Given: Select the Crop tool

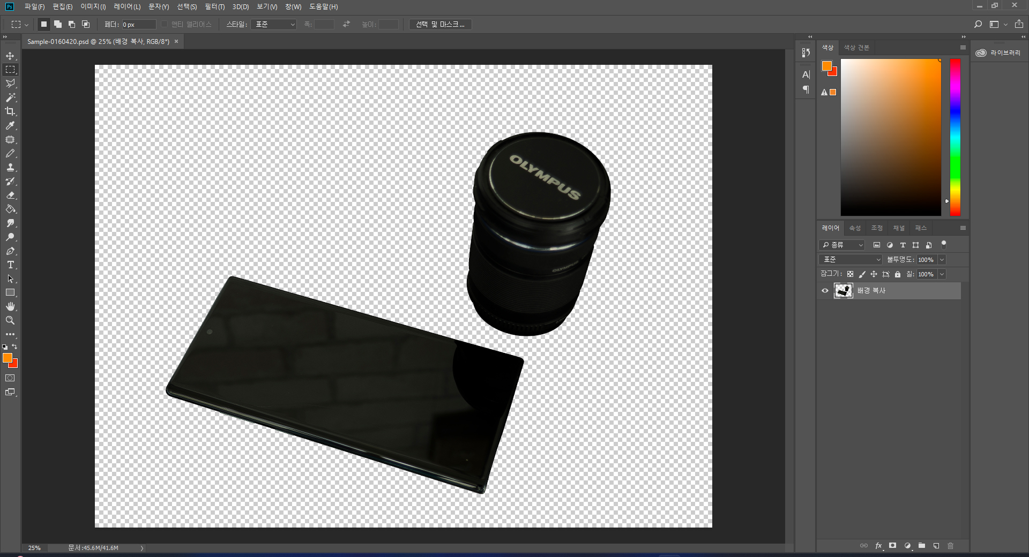Looking at the screenshot, I should pyautogui.click(x=10, y=111).
